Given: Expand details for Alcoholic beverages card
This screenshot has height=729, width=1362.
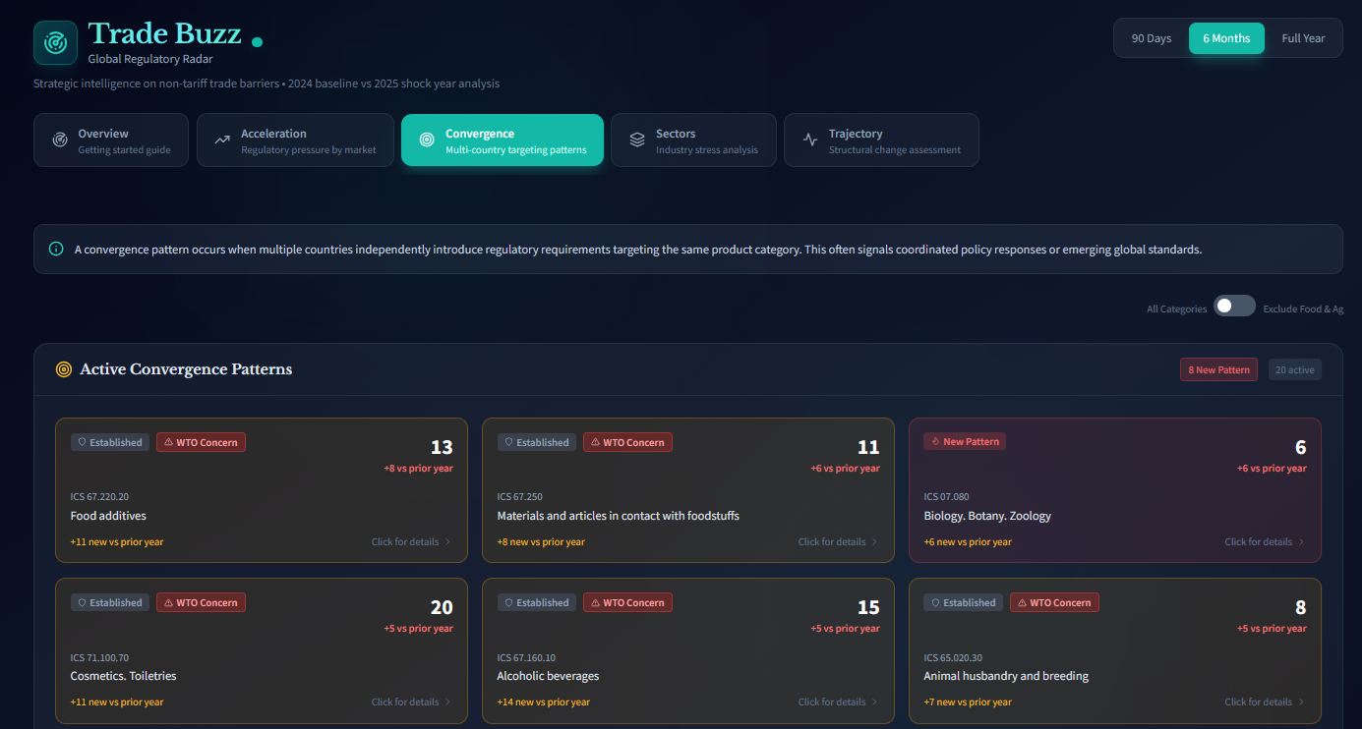Looking at the screenshot, I should pos(837,702).
